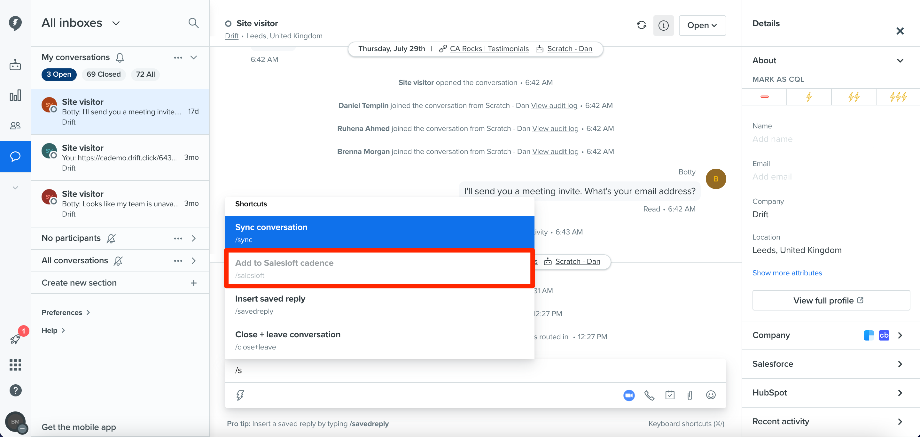The width and height of the screenshot is (920, 437).
Task: Switch to the 69 Closed filter
Action: tap(104, 74)
